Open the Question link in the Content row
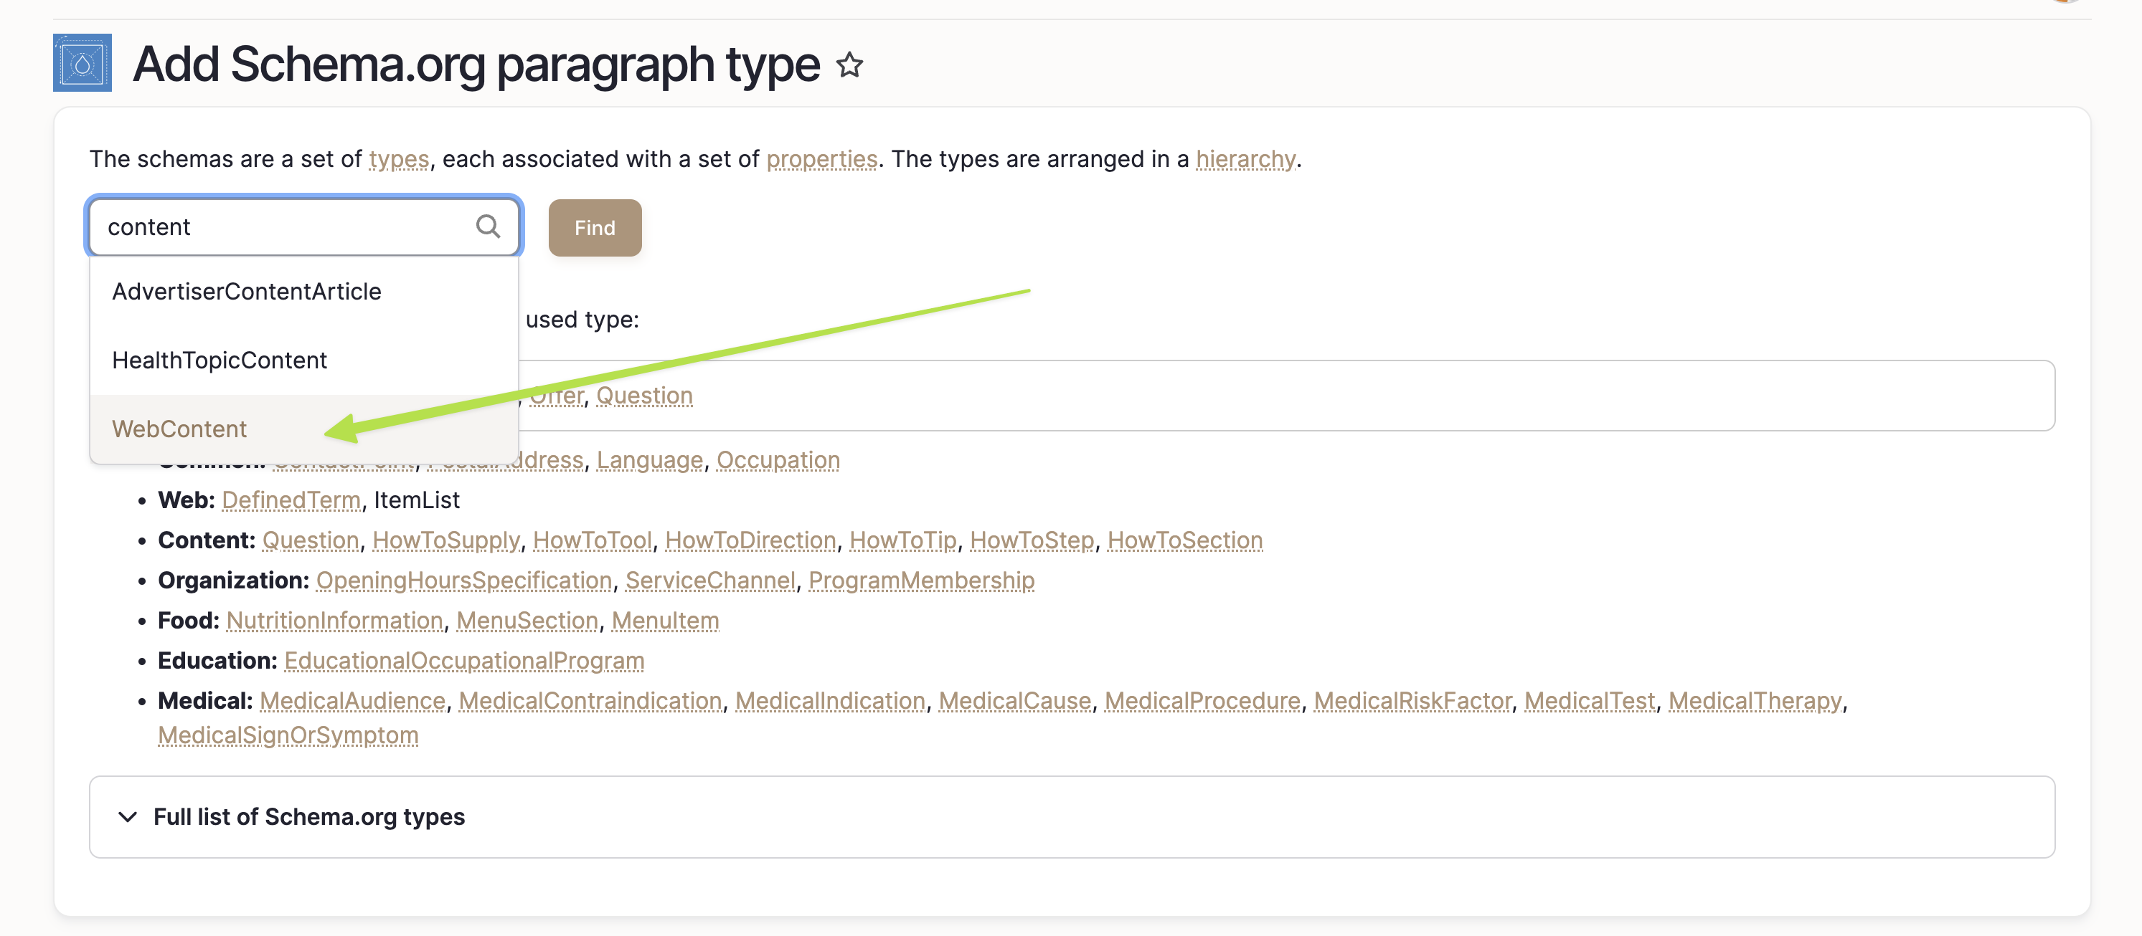The height and width of the screenshot is (936, 2142). (311, 540)
